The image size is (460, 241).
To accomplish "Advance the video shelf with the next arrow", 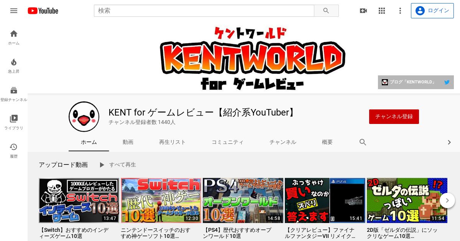I will click(x=447, y=200).
